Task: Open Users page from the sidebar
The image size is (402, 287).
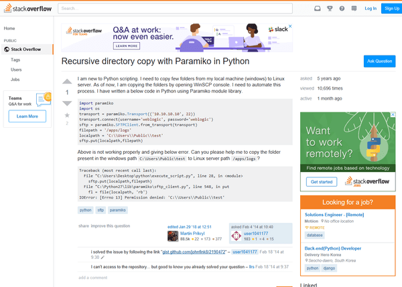Action: (16, 70)
